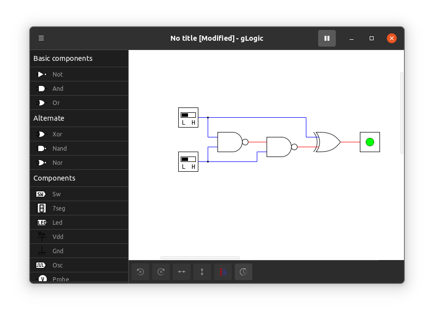Image resolution: width=434 pixels, height=316 pixels.
Task: Click the lower switch wire junction dot
Action: (x=208, y=161)
